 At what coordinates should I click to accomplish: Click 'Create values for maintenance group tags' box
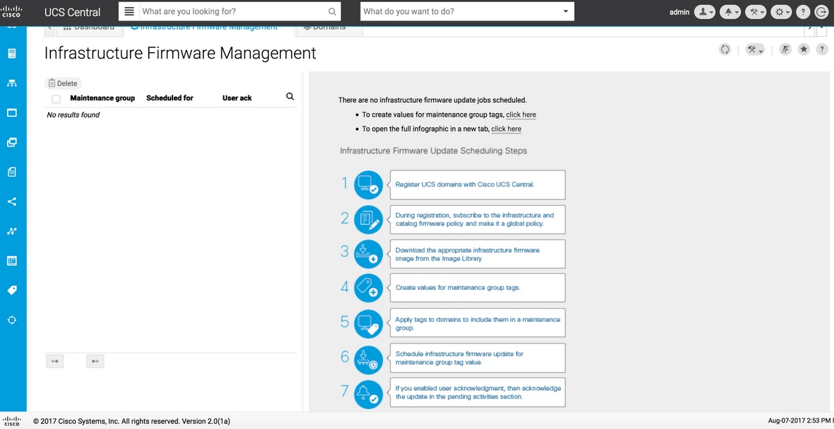[478, 288]
